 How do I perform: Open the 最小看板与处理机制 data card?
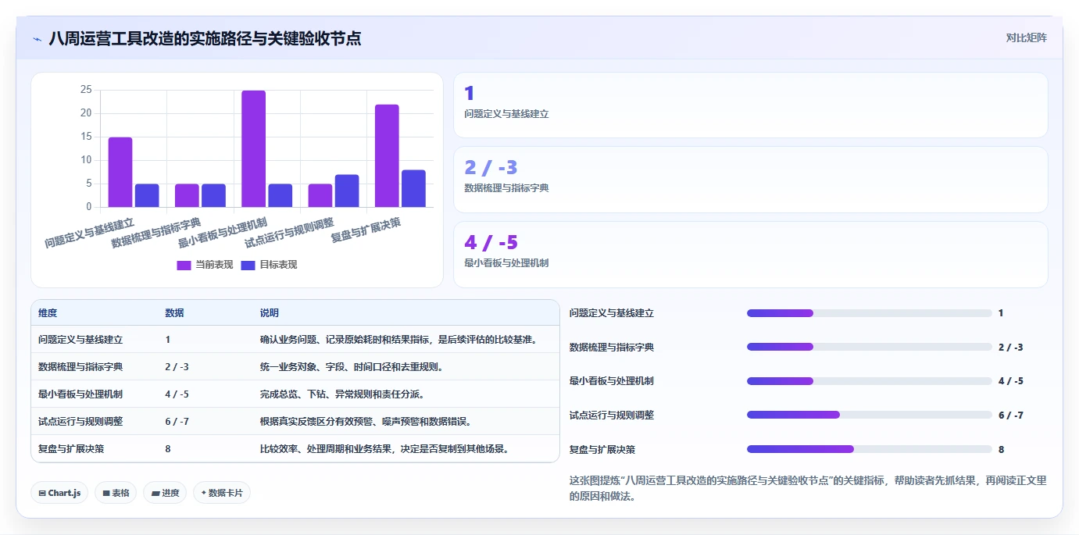tap(750, 255)
